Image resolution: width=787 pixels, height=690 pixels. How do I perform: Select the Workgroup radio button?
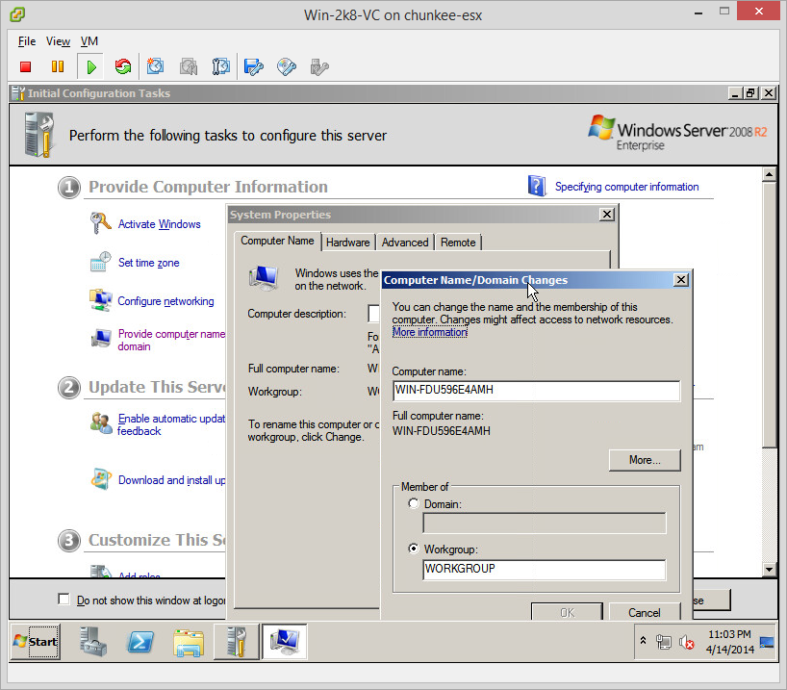[x=414, y=549]
